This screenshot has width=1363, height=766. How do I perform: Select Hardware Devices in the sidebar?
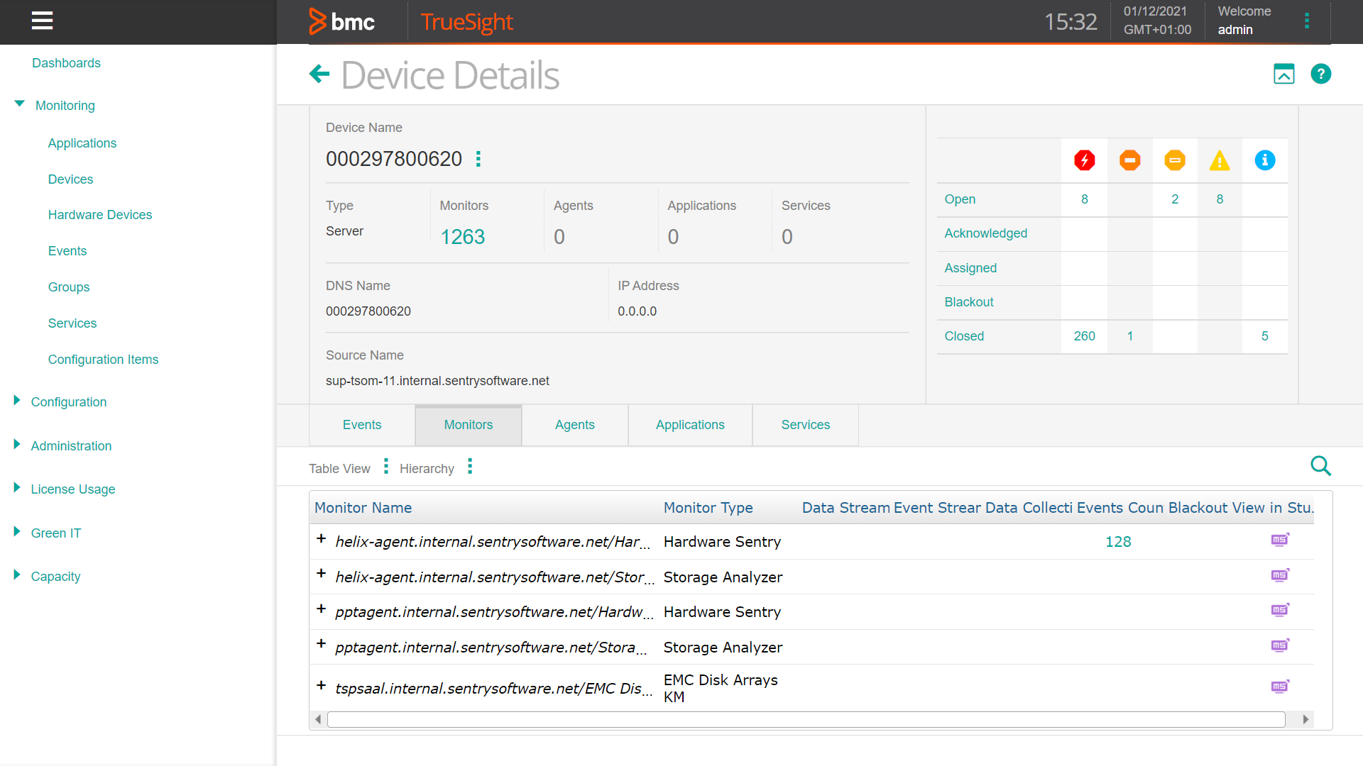coord(99,214)
